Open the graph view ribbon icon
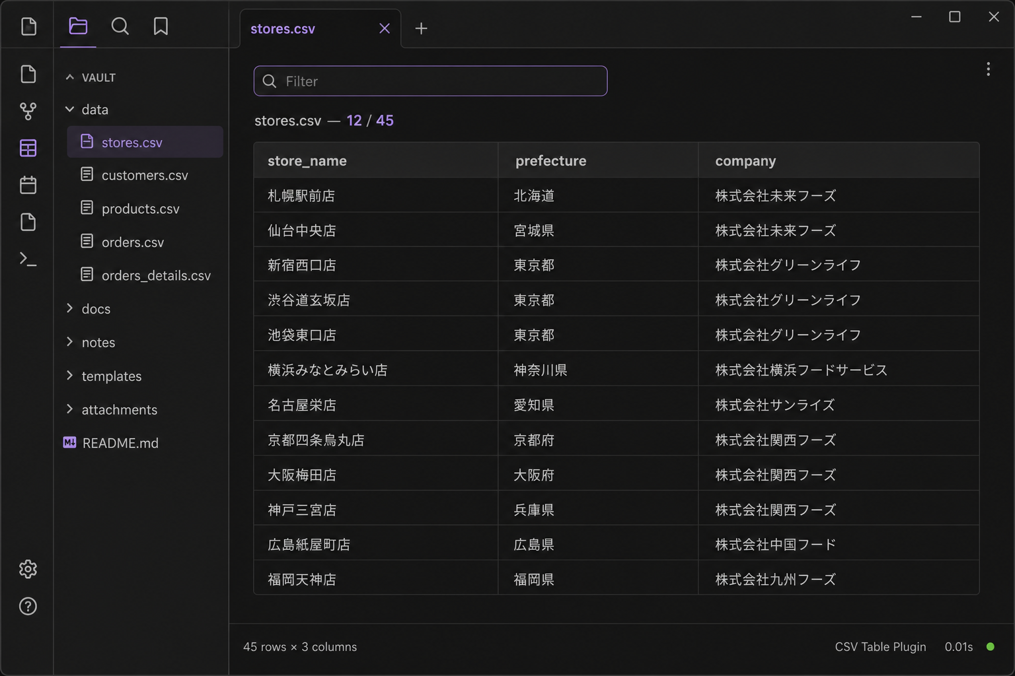1015x676 pixels. point(28,111)
